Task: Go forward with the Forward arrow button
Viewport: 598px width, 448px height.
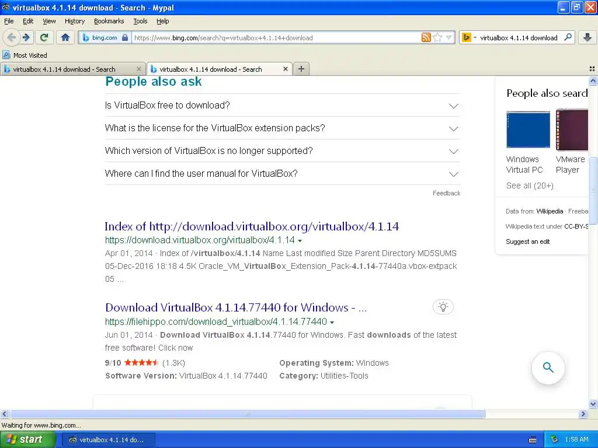Action: point(26,37)
